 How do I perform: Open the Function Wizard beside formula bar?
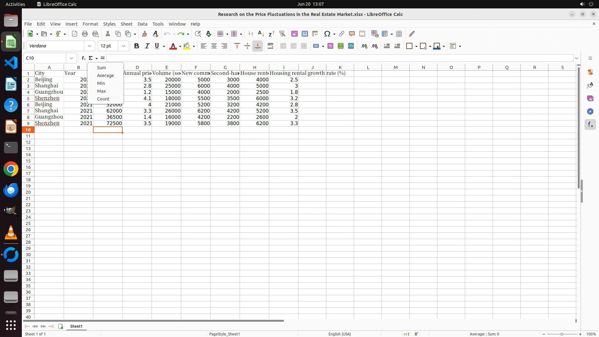pyautogui.click(x=83, y=58)
